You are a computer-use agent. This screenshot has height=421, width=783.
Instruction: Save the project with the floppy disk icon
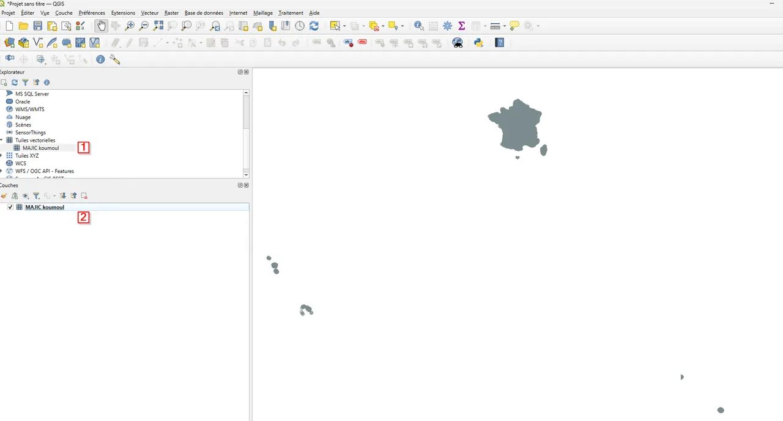(38, 26)
